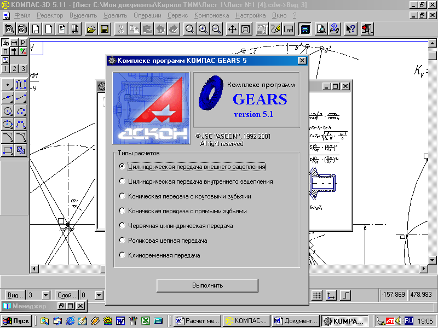The image size is (438, 328).
Task: Click vertical scrollbar down arrow
Action: pyautogui.click(x=433, y=260)
